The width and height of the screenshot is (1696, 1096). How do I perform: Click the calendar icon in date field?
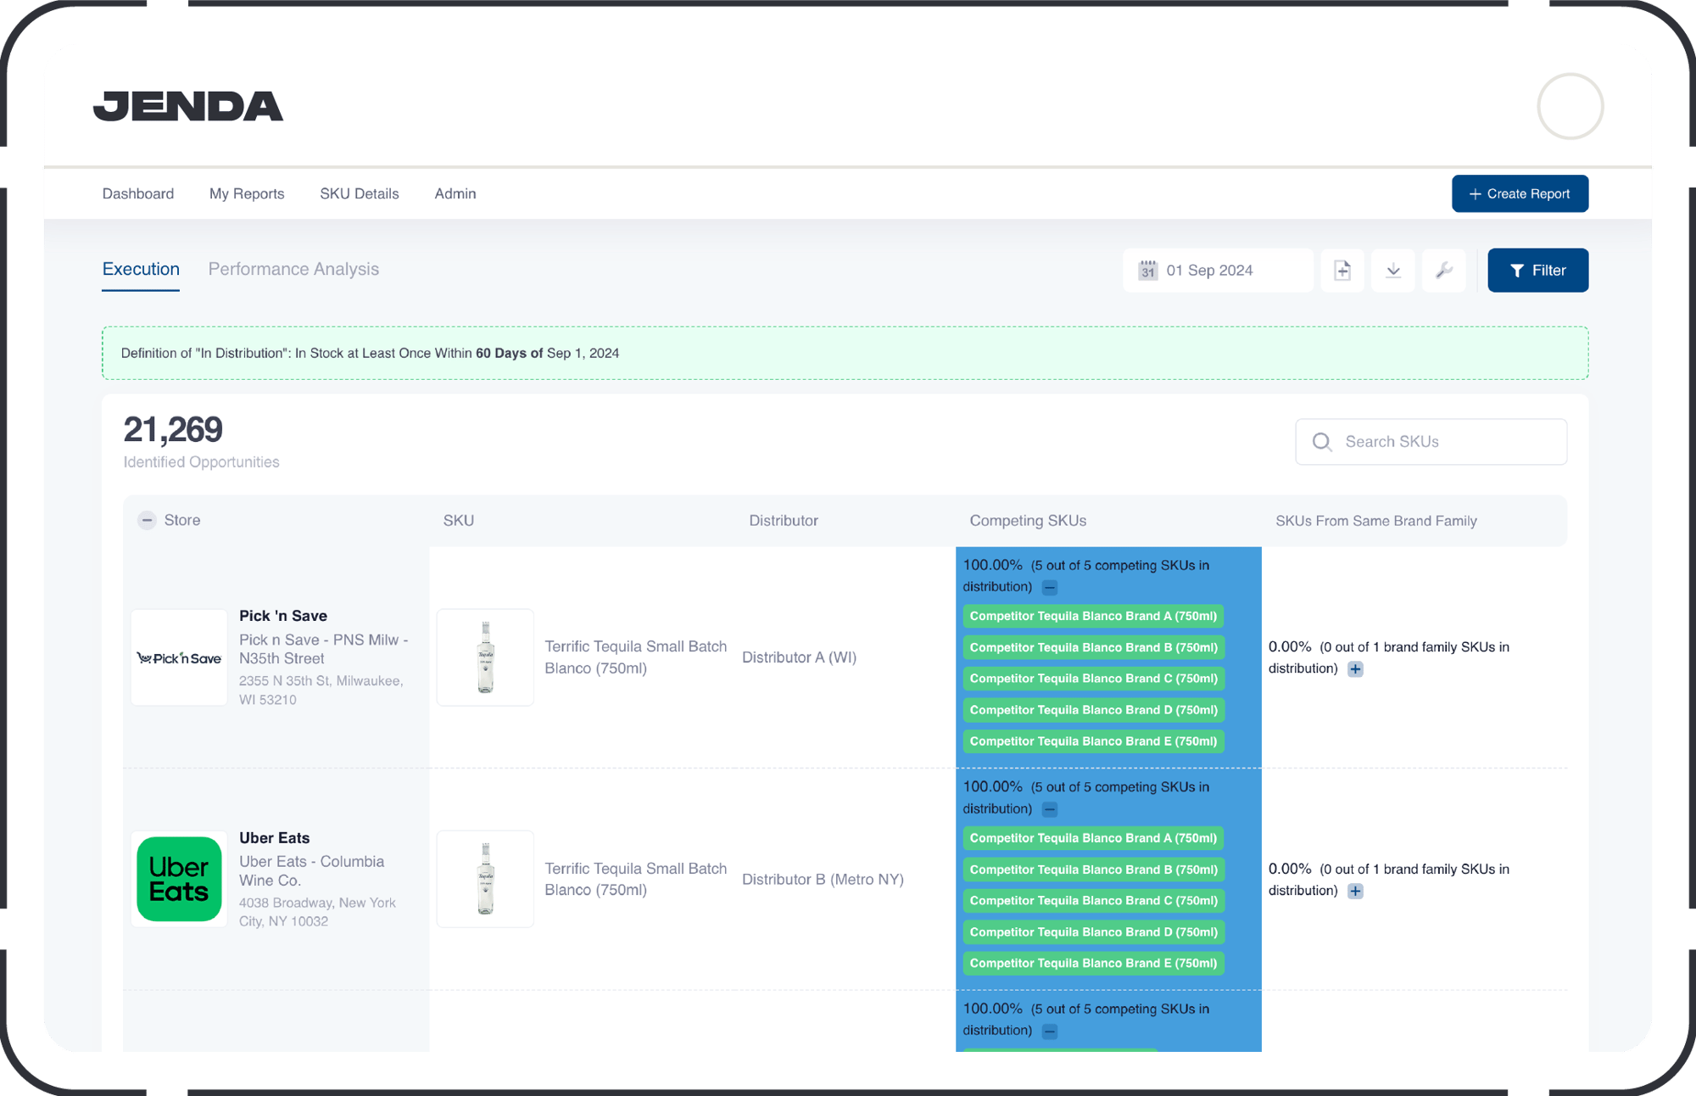tap(1147, 270)
